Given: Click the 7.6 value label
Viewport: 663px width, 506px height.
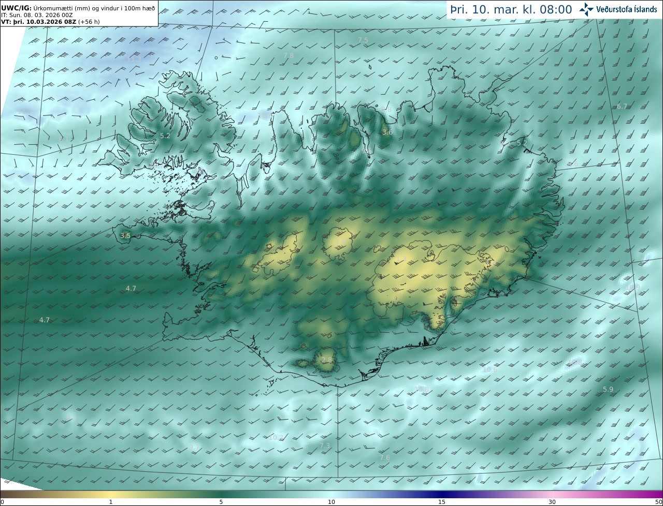Looking at the screenshot, I should pyautogui.click(x=385, y=457).
